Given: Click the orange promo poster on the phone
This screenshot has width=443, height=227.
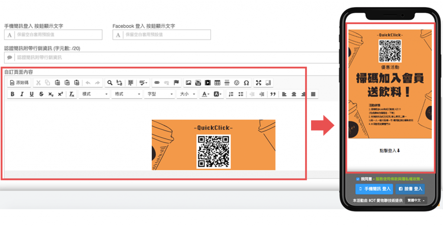Looking at the screenshot, I should (390, 84).
